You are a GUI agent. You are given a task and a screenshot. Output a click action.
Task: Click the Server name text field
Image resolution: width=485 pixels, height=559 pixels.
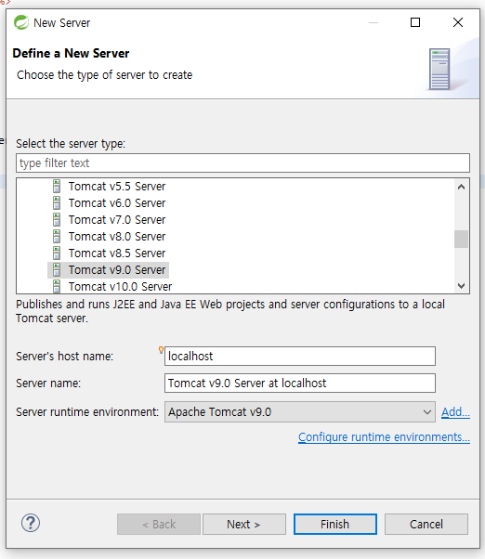pos(299,383)
